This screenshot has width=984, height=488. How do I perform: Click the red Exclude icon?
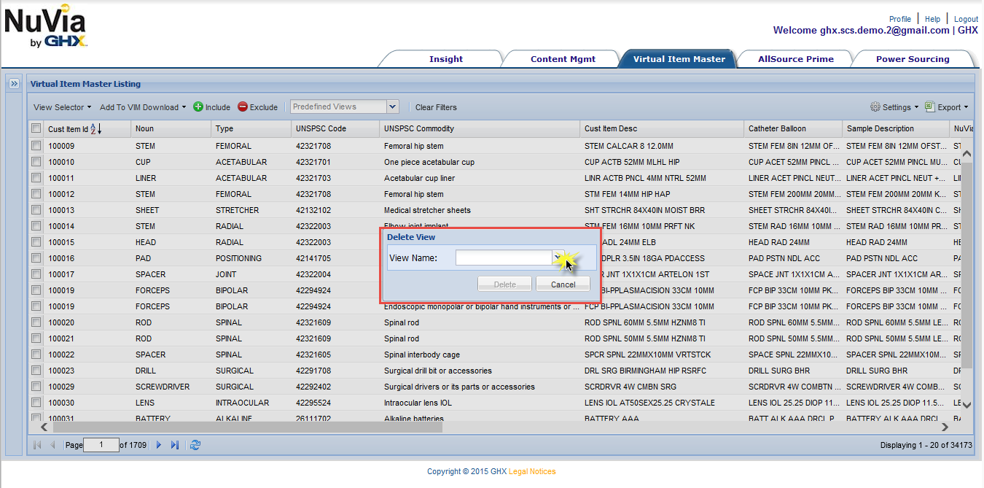click(x=243, y=107)
